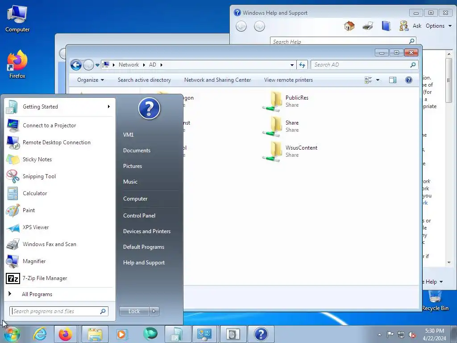Open Internet Explorer from taskbar

point(40,334)
